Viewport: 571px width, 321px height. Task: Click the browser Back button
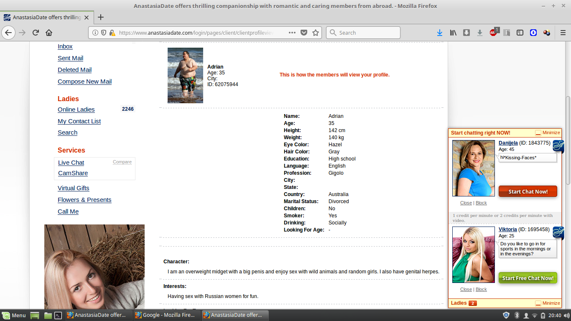pyautogui.click(x=8, y=33)
